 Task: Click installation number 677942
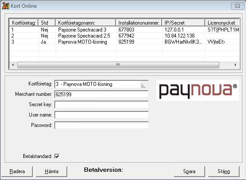127,36
